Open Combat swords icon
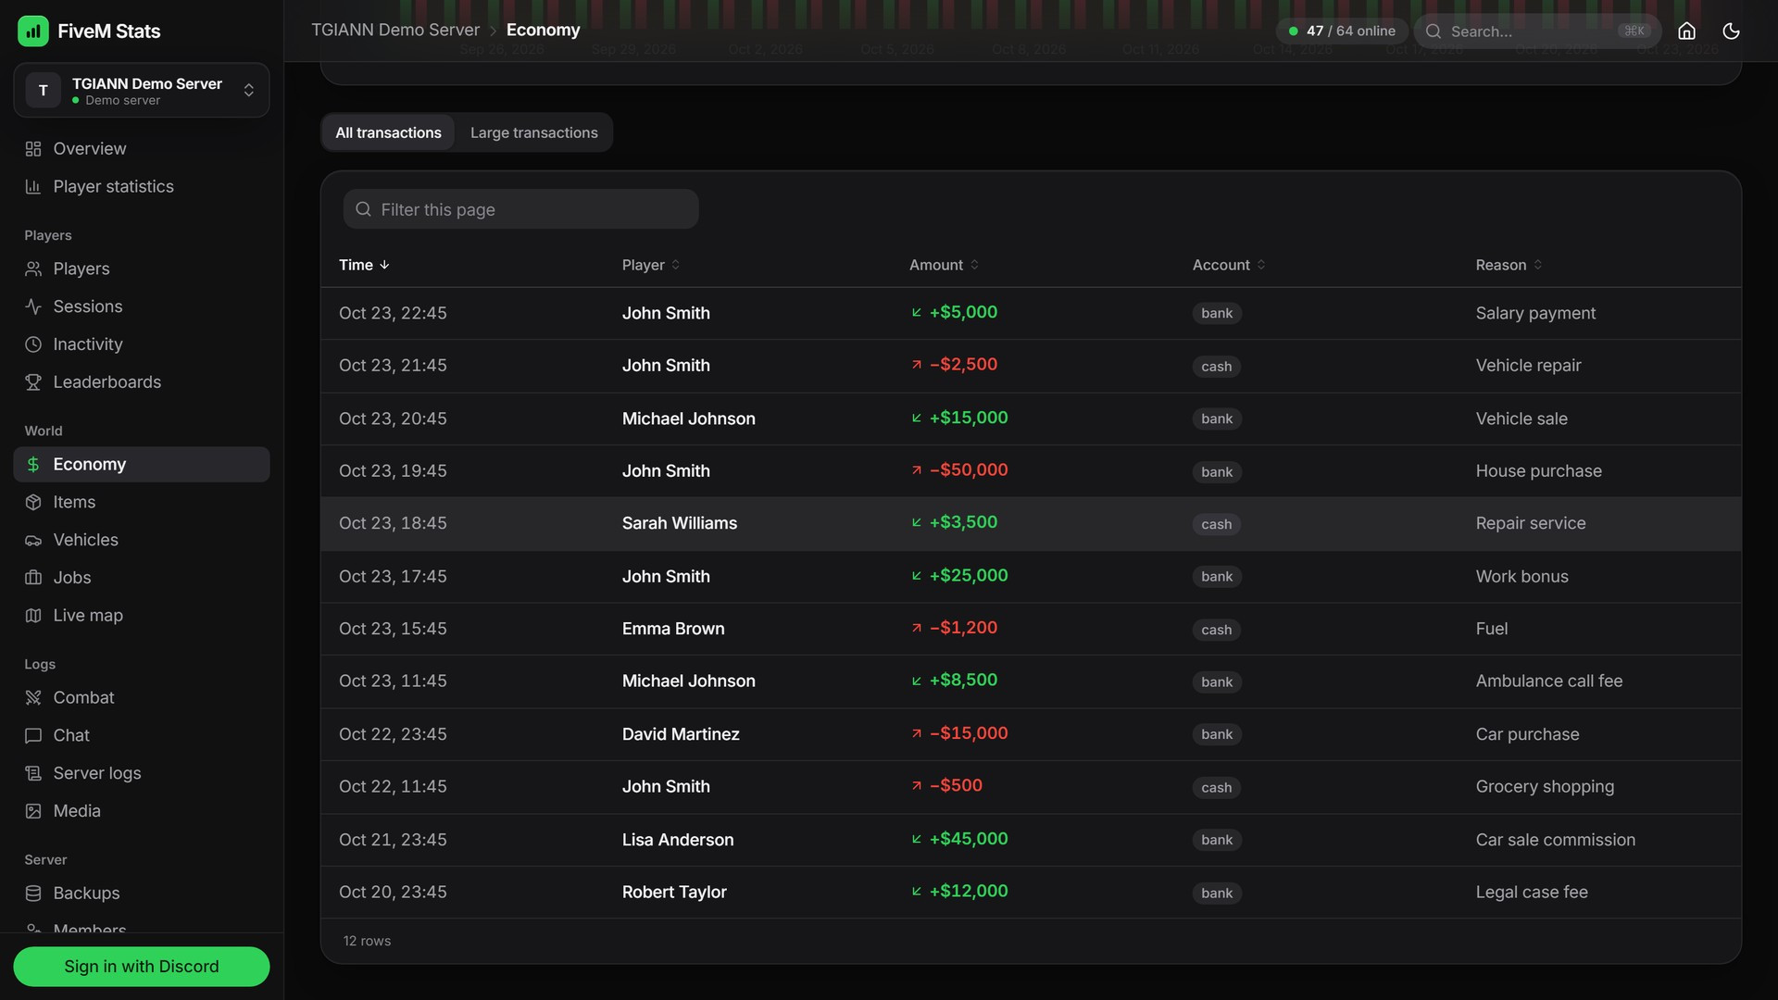This screenshot has width=1778, height=1000. [x=33, y=698]
